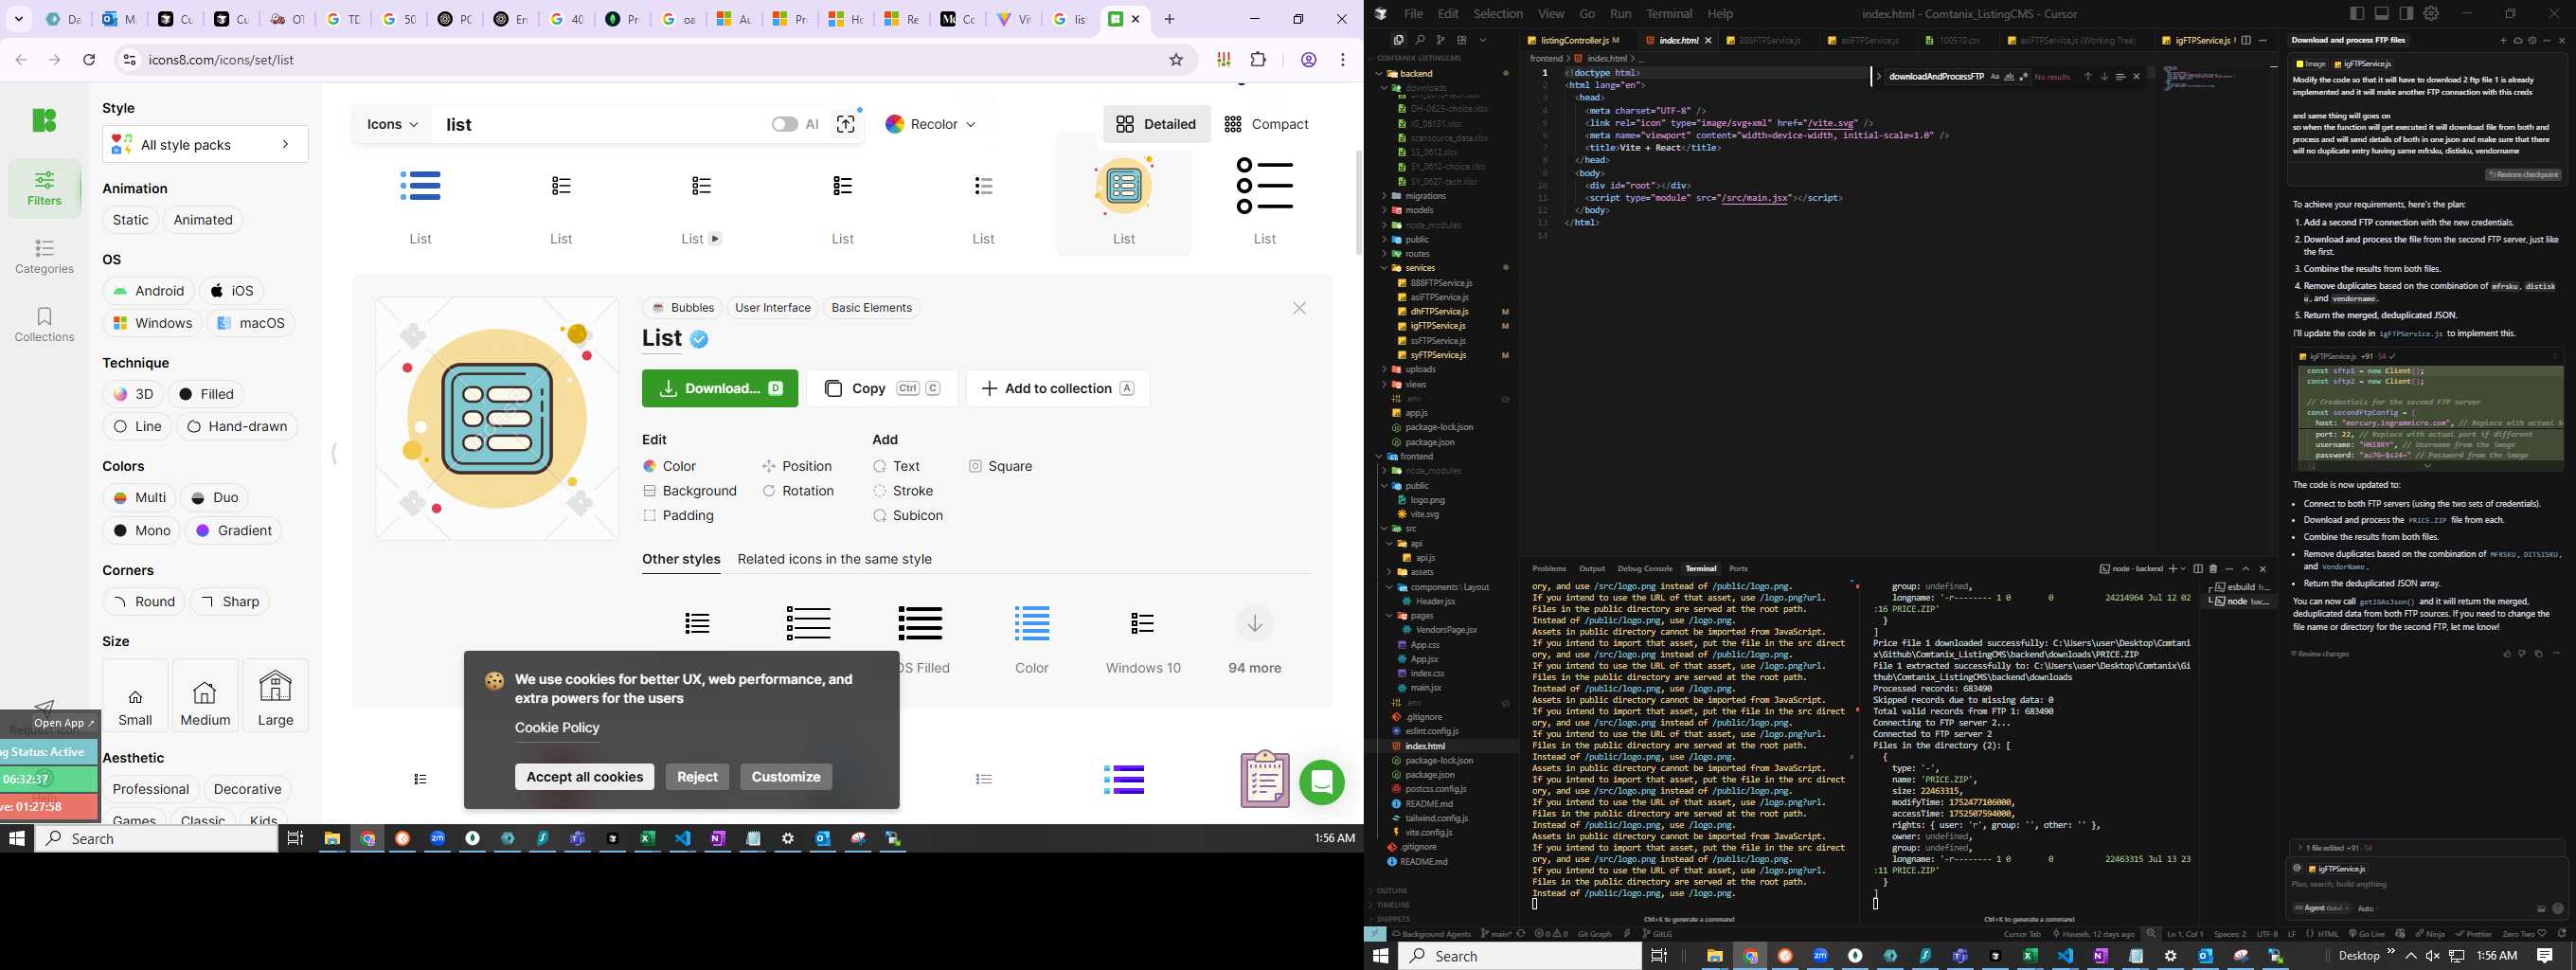Kill the terminal with trash icon

click(2213, 569)
